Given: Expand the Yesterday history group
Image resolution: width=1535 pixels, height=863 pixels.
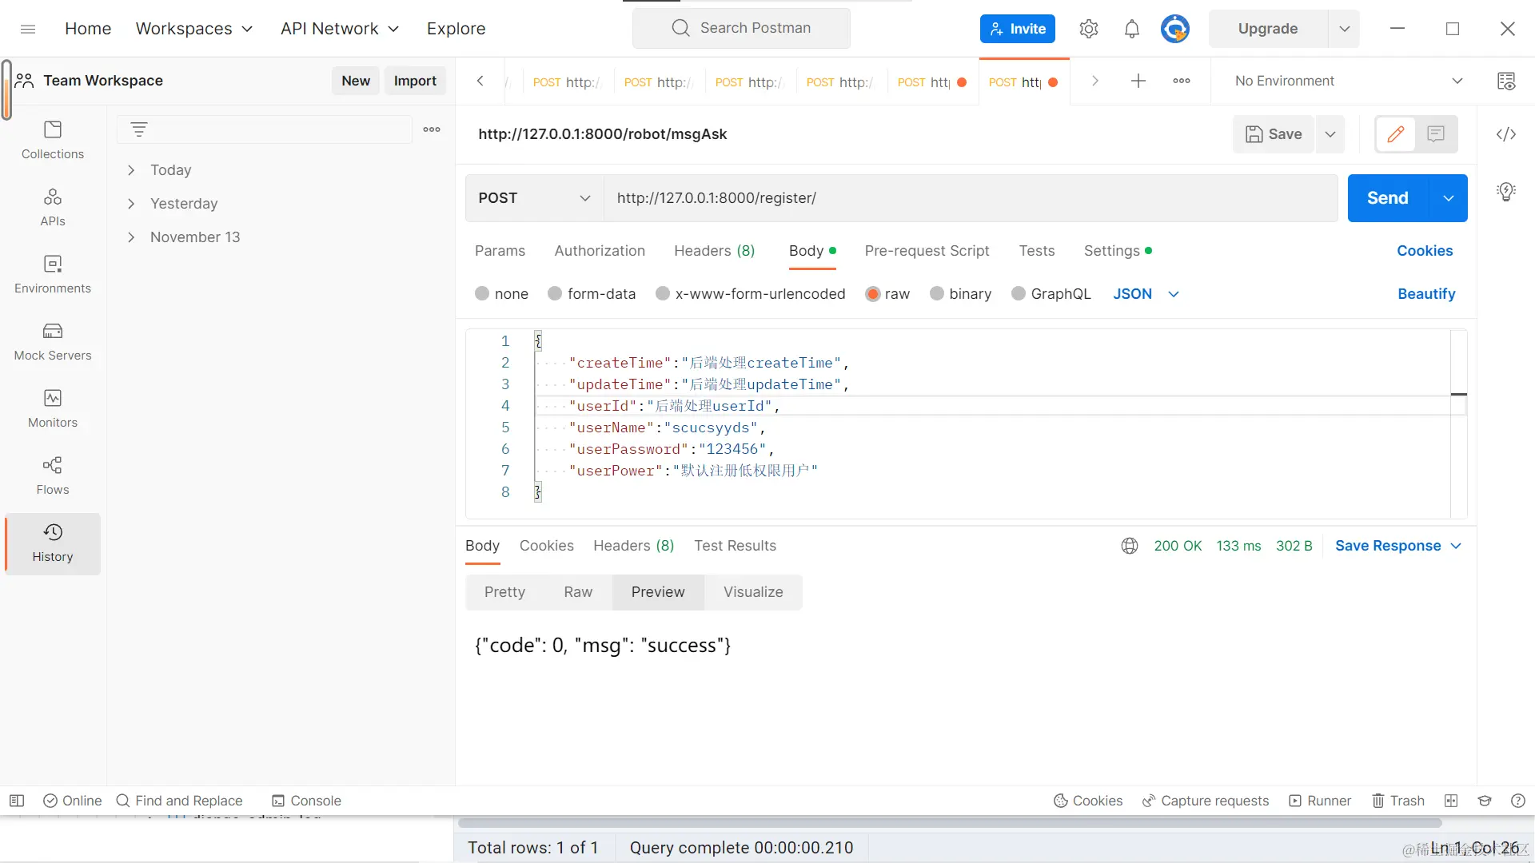Looking at the screenshot, I should (x=131, y=204).
